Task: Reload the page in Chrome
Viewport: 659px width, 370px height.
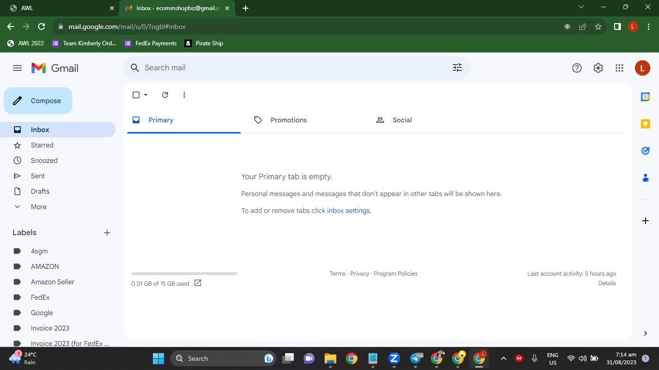Action: pyautogui.click(x=41, y=26)
